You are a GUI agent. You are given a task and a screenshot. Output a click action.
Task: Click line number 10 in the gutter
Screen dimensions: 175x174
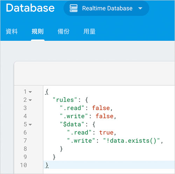point(23,165)
